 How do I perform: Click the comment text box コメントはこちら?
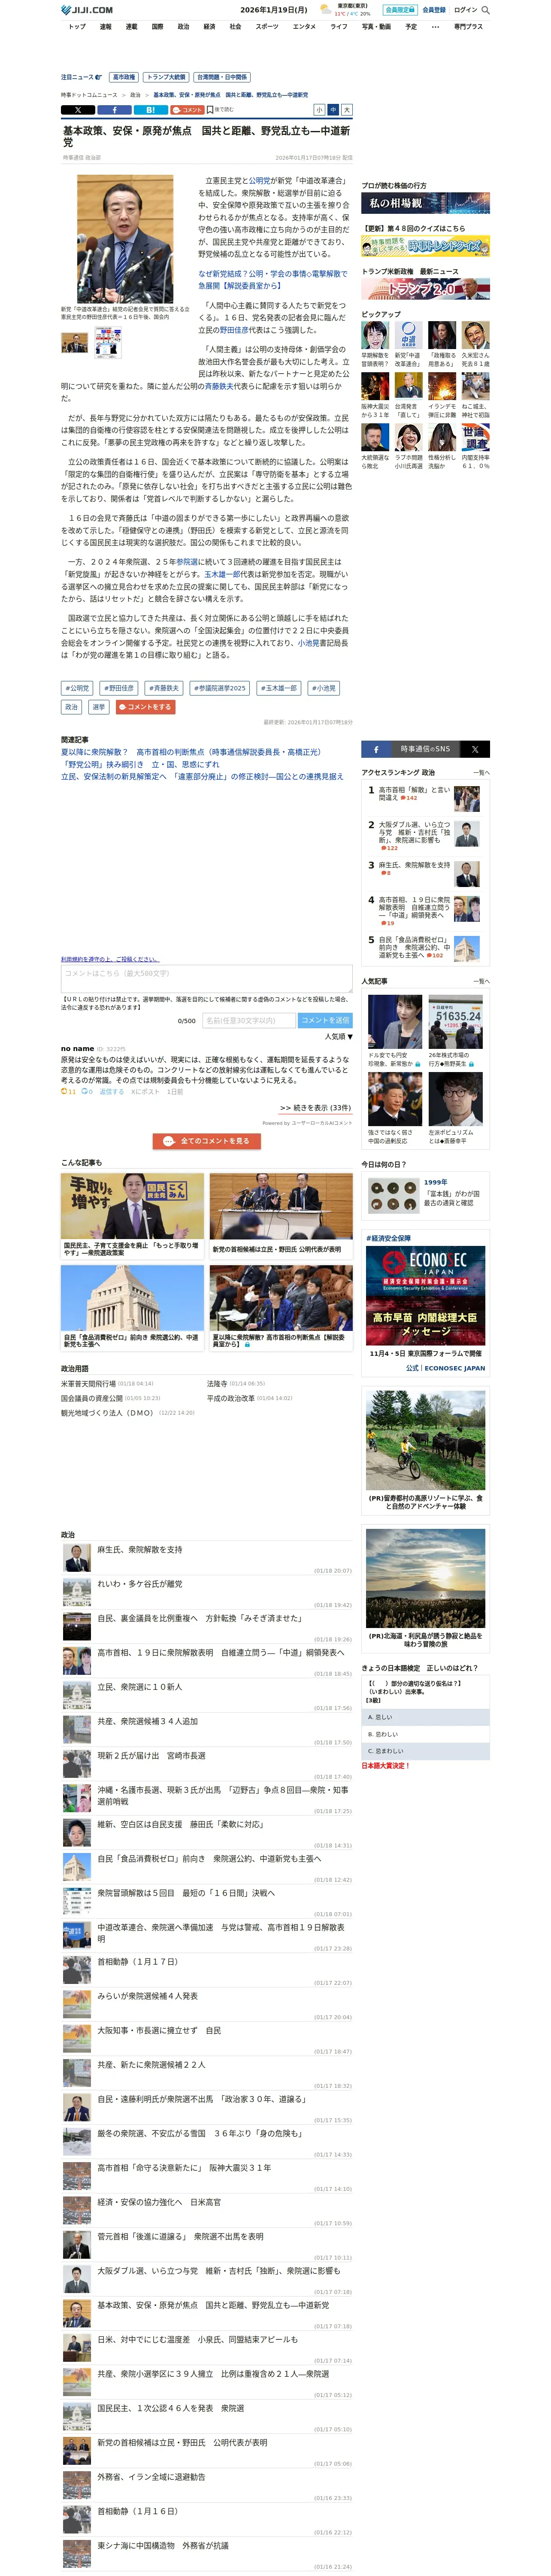[207, 979]
